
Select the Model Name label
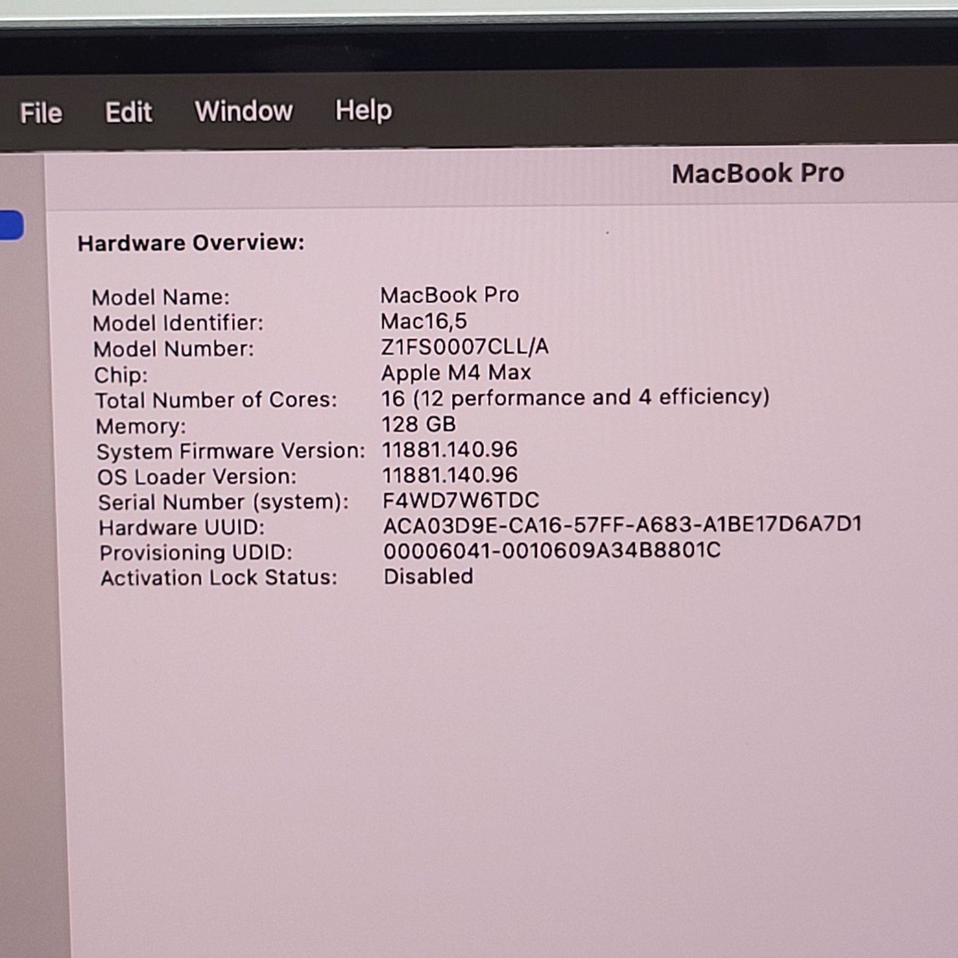pyautogui.click(x=160, y=297)
